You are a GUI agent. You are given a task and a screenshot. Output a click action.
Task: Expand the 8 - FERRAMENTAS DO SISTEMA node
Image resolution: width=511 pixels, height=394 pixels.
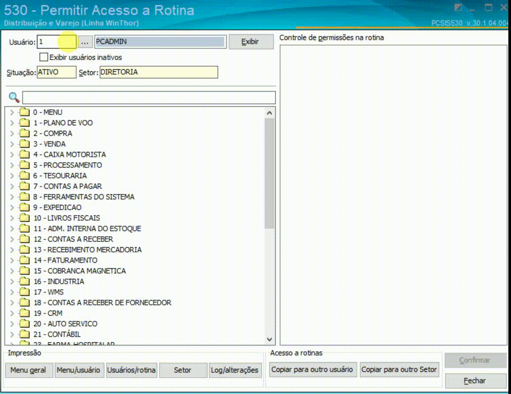[12, 197]
